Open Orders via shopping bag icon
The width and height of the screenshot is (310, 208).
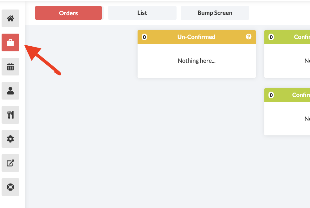pyautogui.click(x=10, y=42)
